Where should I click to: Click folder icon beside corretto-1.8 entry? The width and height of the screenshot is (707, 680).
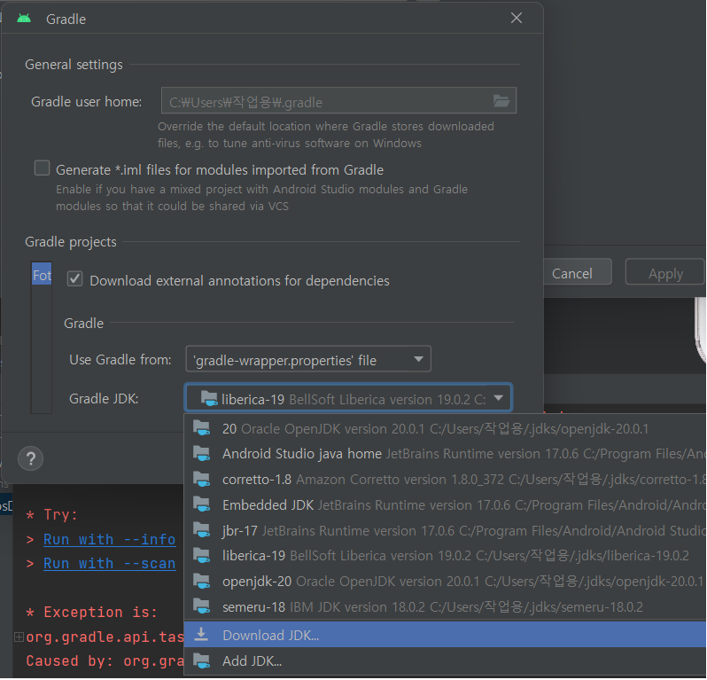pyautogui.click(x=201, y=479)
